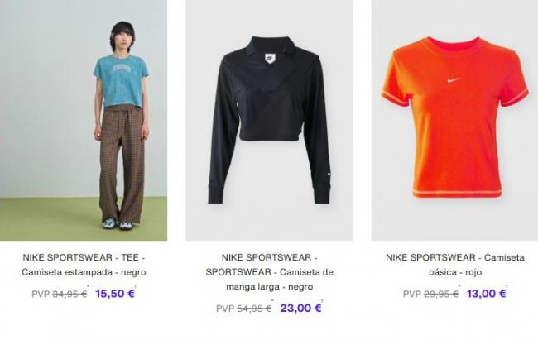Open the black long-sleeve polo product image
Screen dimensions: 538x340
(269, 120)
